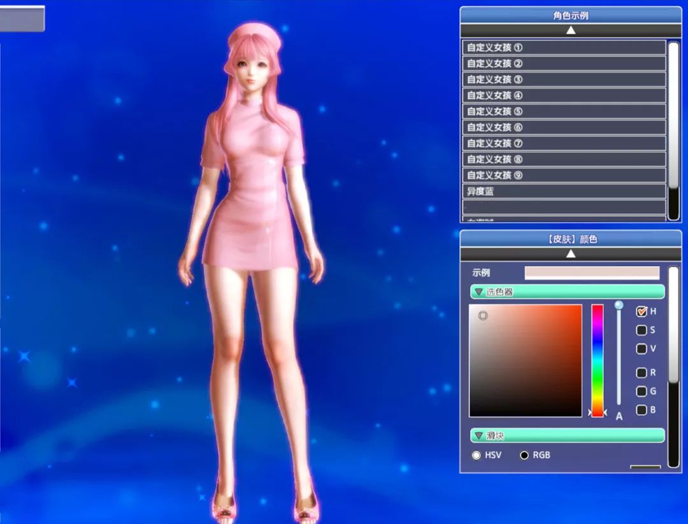The width and height of the screenshot is (688, 524).
Task: Select preset 自定义女孩 ②
Action: click(x=564, y=64)
